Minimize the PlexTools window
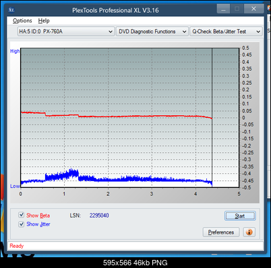Viewport: 271px width, 268px height. [x=223, y=9]
